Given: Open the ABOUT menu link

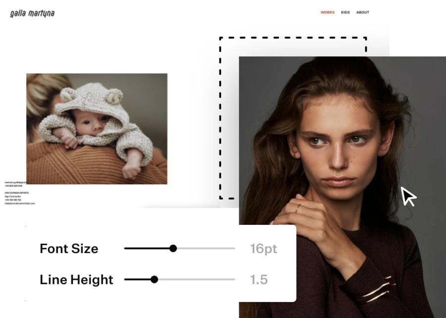Looking at the screenshot, I should pyautogui.click(x=363, y=12).
